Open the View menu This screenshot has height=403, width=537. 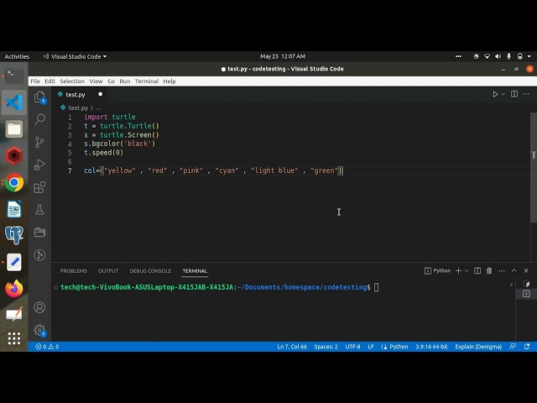pyautogui.click(x=96, y=81)
